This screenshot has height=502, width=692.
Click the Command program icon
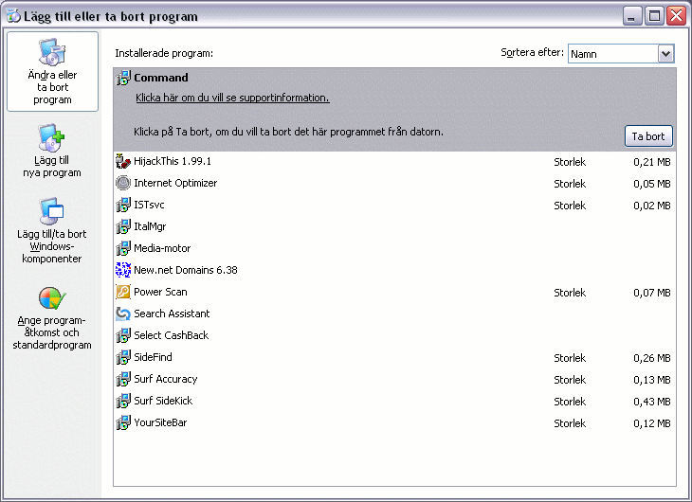coord(123,78)
